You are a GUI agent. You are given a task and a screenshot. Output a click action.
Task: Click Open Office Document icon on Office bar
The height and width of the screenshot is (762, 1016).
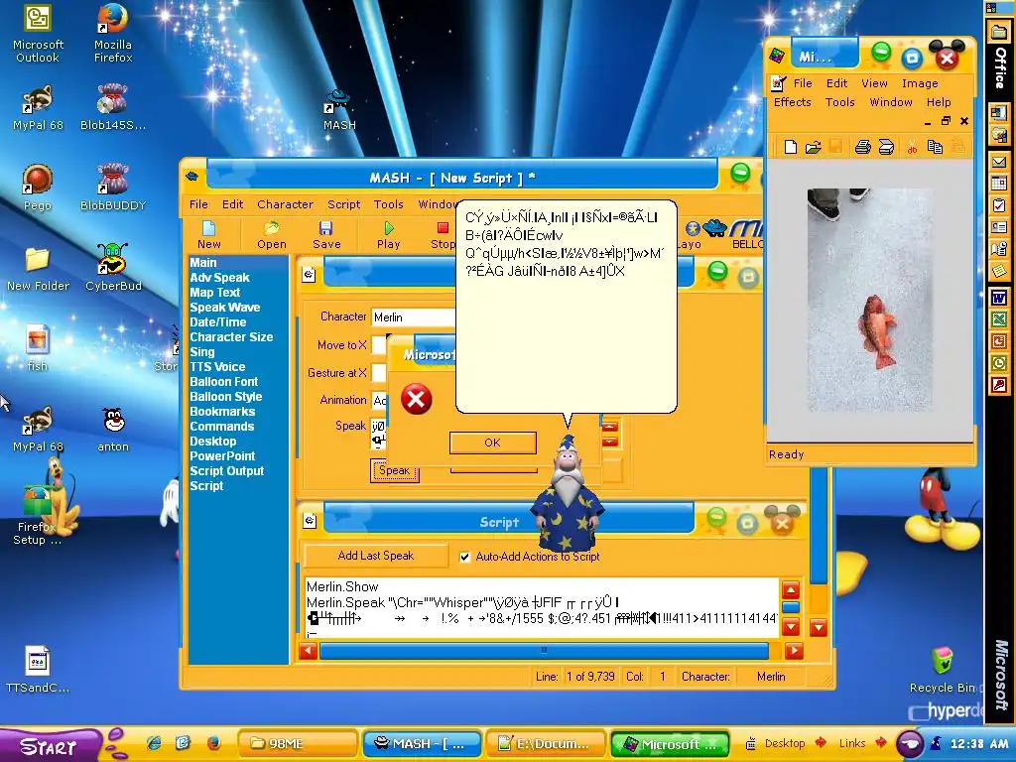point(998,135)
